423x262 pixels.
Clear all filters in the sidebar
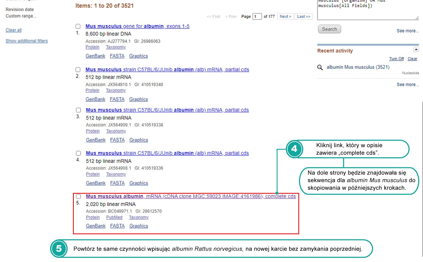(x=14, y=30)
